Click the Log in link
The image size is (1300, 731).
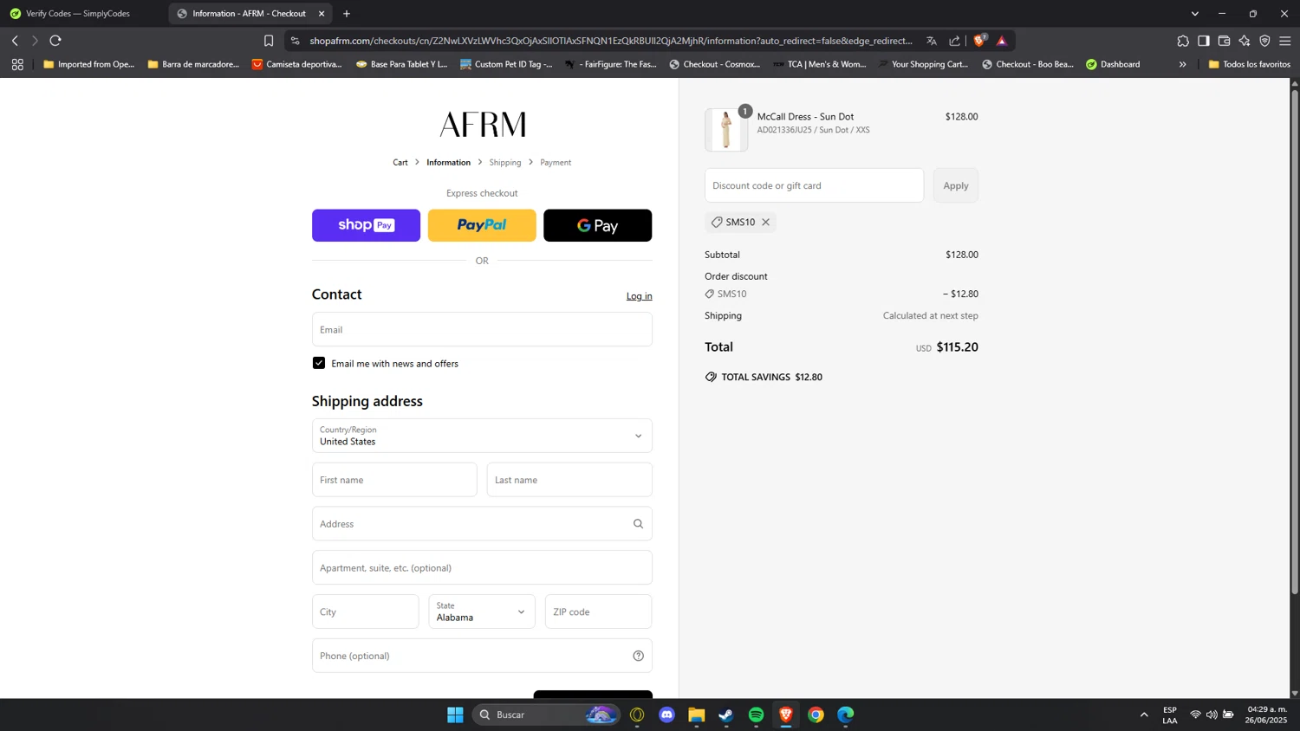pyautogui.click(x=640, y=296)
